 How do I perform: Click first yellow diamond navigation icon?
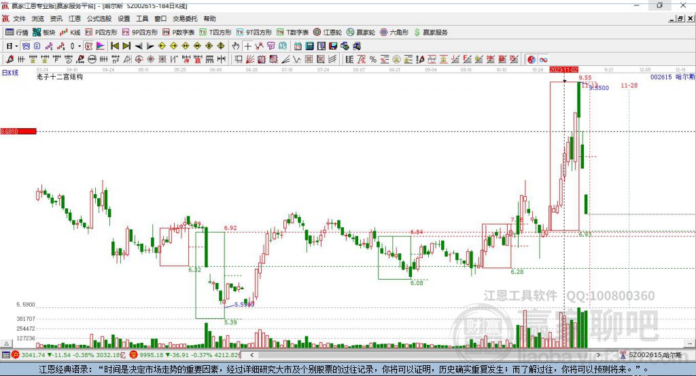(162, 46)
